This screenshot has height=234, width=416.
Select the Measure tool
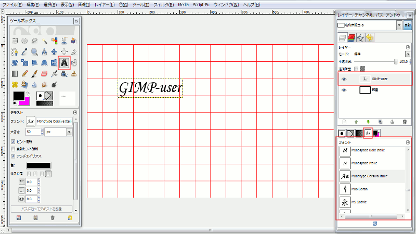point(44,51)
